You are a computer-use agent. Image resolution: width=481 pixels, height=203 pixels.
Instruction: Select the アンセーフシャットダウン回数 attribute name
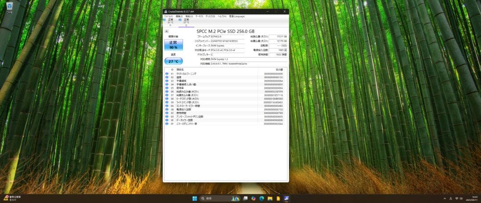(190, 117)
